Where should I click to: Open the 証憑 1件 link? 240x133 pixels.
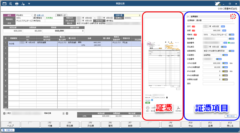pos(40,15)
